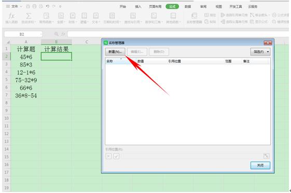Click the Text functions (文本) icon
This screenshot has height=193, width=291.
coord(96,16)
